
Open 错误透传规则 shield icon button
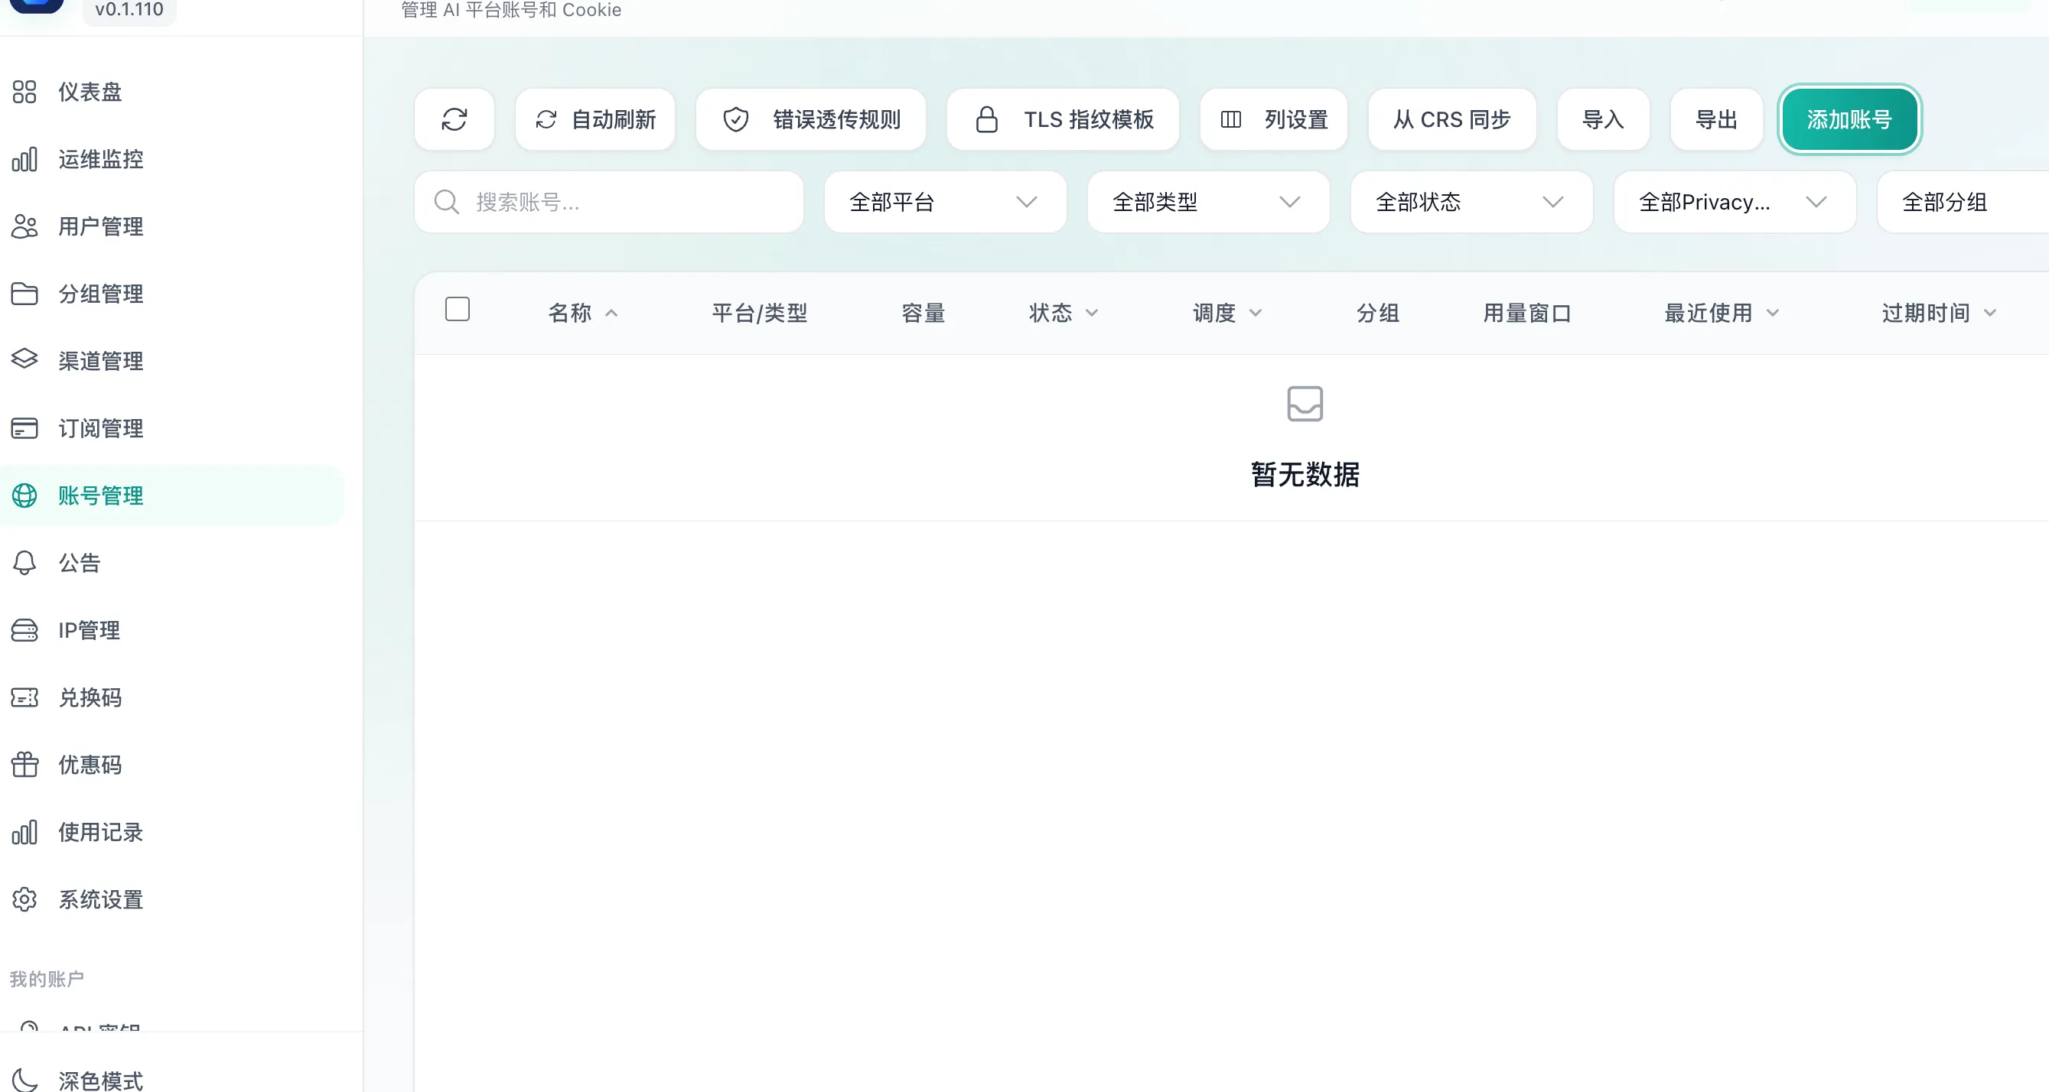click(810, 119)
